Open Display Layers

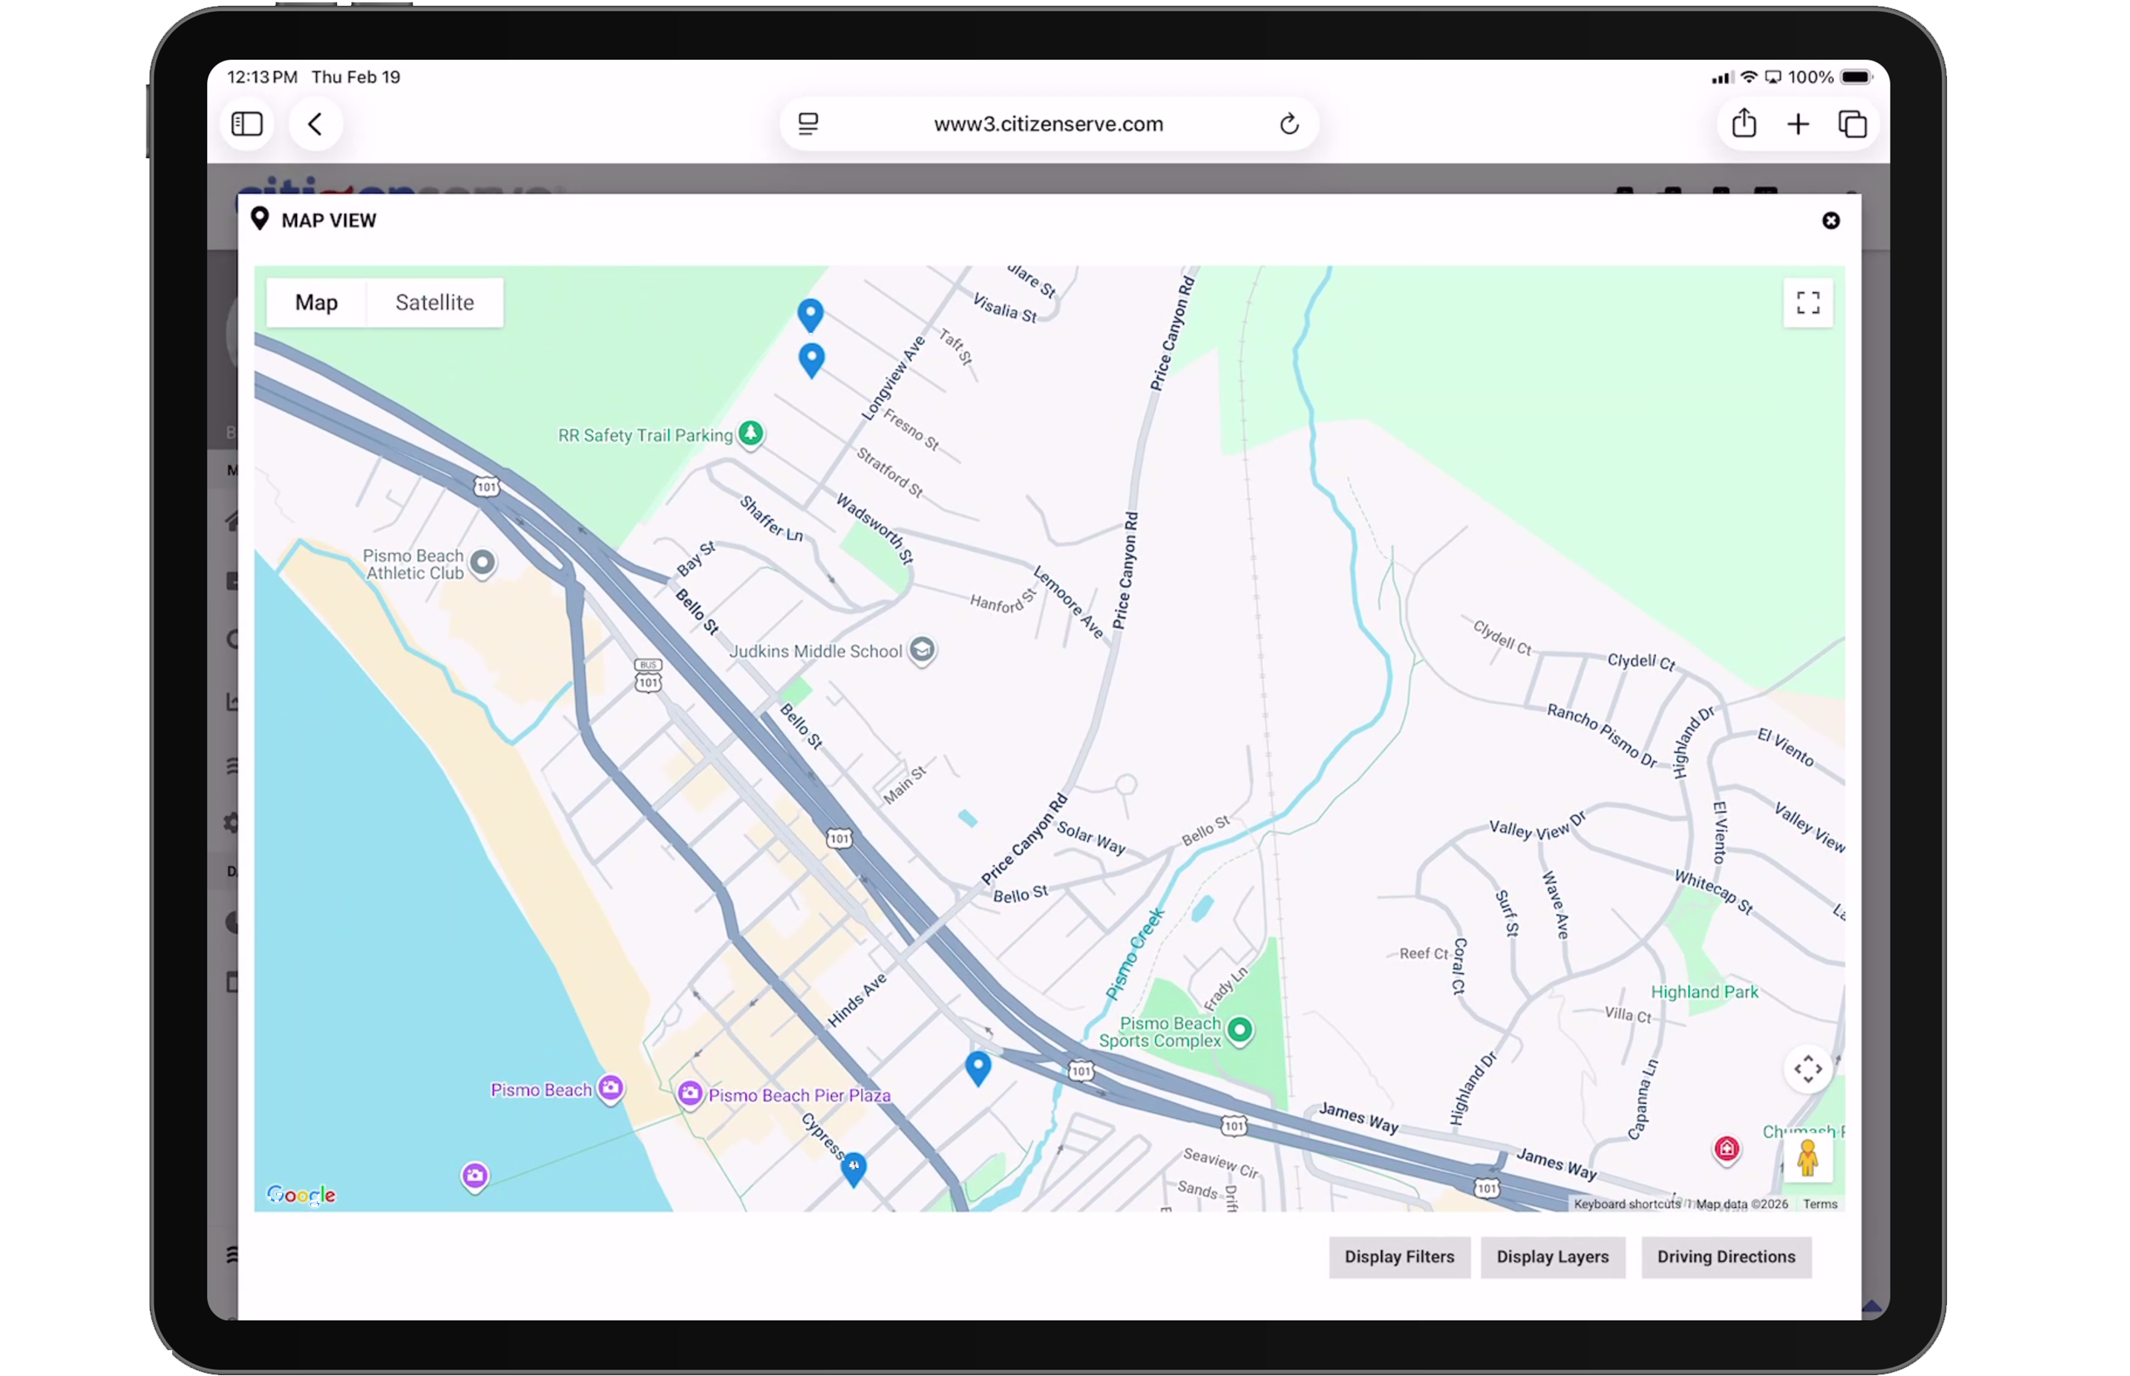tap(1552, 1256)
